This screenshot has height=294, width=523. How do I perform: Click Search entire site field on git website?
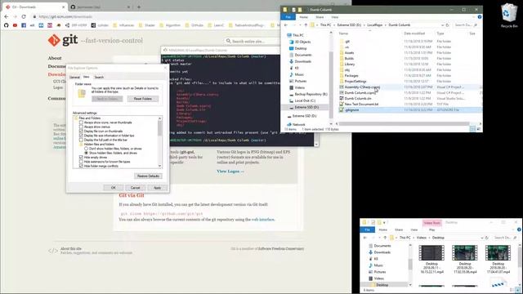click(x=253, y=41)
